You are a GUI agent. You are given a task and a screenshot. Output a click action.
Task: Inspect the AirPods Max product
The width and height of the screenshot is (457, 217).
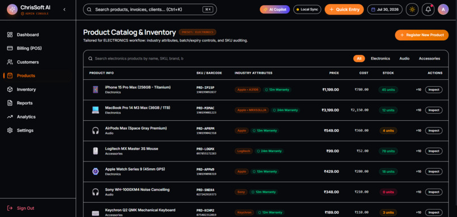(434, 130)
